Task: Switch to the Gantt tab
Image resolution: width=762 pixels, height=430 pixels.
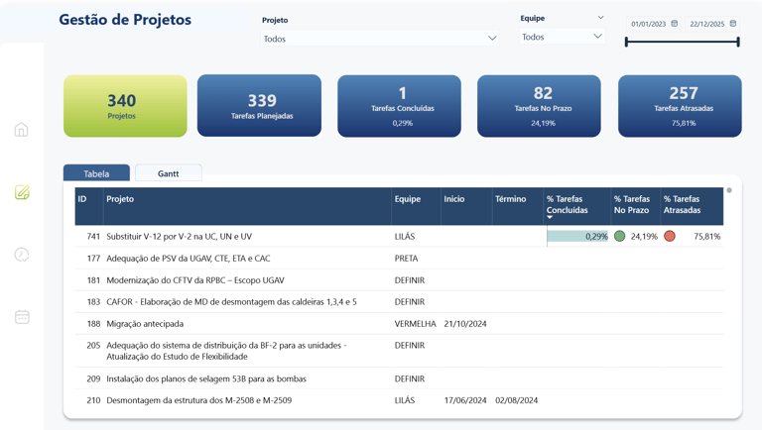Action: (168, 173)
